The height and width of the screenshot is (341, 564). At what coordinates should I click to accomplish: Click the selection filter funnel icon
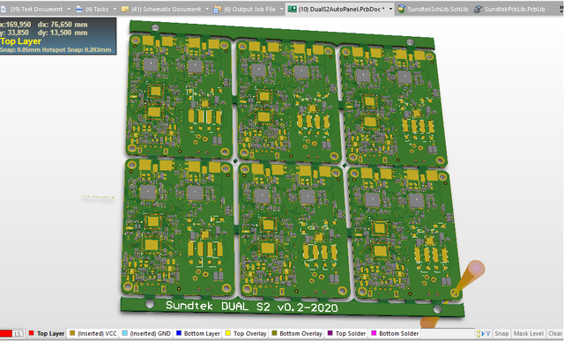click(x=488, y=333)
